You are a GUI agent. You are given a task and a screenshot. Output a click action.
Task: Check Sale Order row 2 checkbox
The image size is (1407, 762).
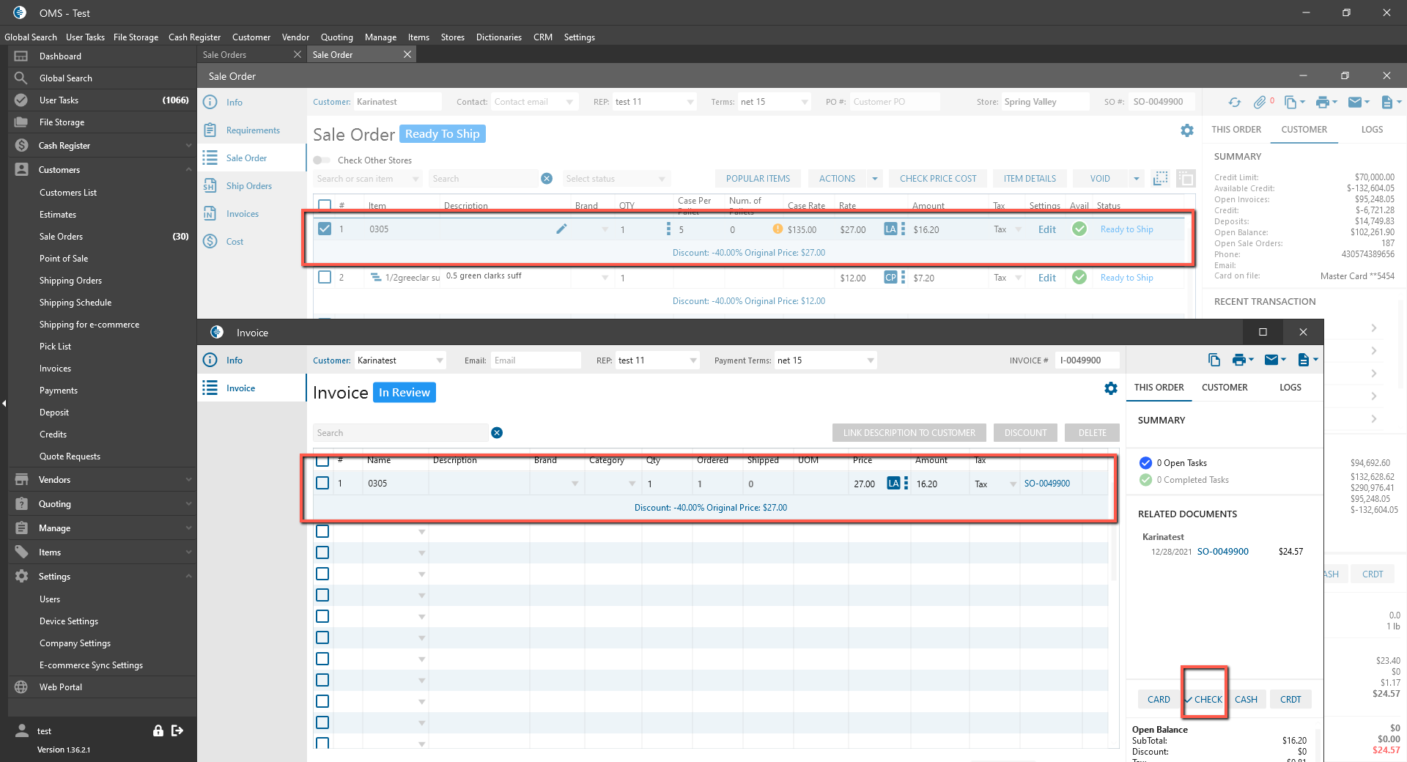click(325, 278)
